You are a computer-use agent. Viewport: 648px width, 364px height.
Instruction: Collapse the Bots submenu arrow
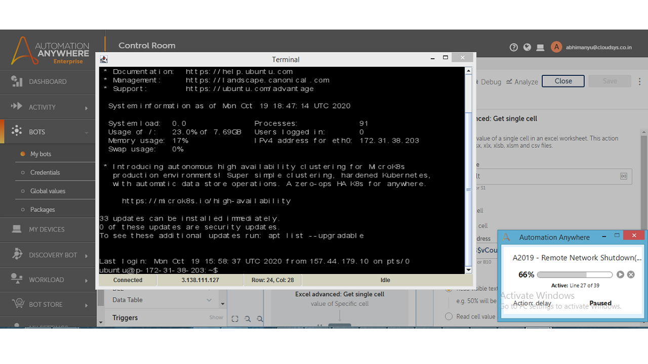87,132
